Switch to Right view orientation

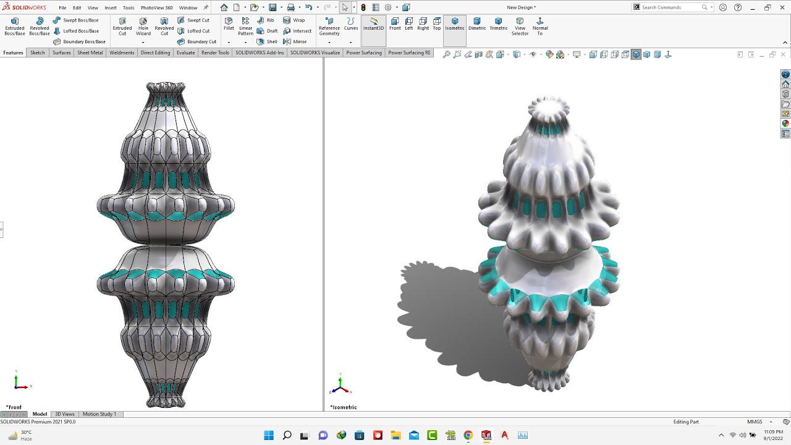pyautogui.click(x=423, y=24)
